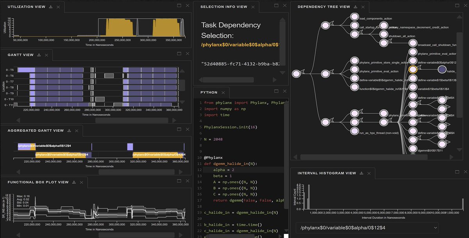The image size is (469, 238).
Task: Click the rightmost bar in the Interval Histogram
Action: click(x=463, y=204)
